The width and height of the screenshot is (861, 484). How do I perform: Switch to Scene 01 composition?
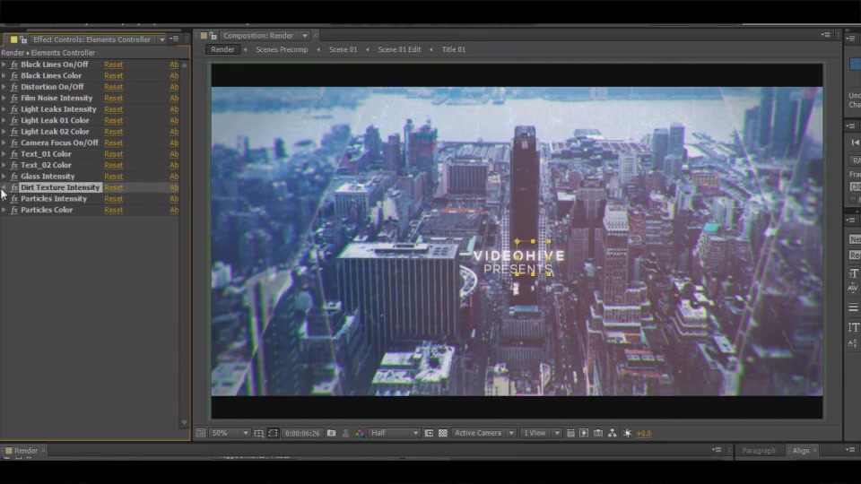point(343,49)
